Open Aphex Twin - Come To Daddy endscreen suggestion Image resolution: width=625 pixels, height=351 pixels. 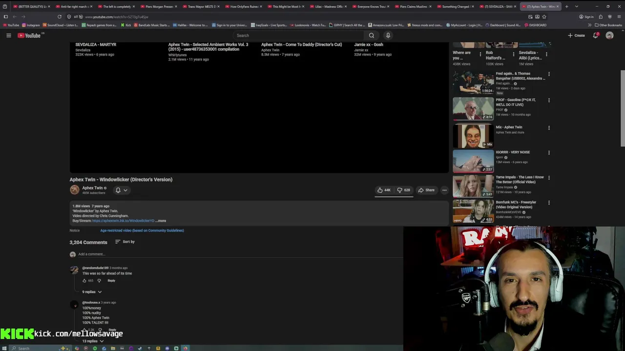[301, 44]
